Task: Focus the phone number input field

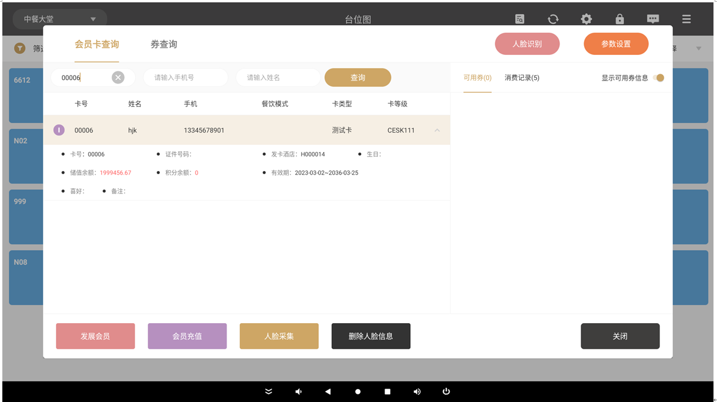Action: click(x=186, y=78)
